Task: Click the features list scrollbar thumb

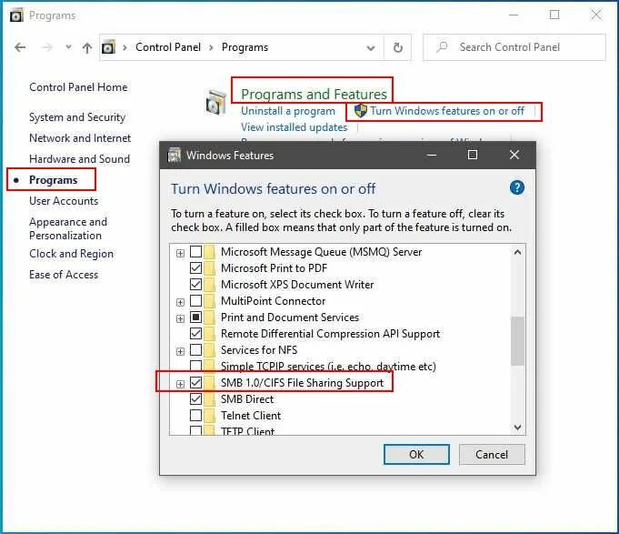Action: click(517, 341)
